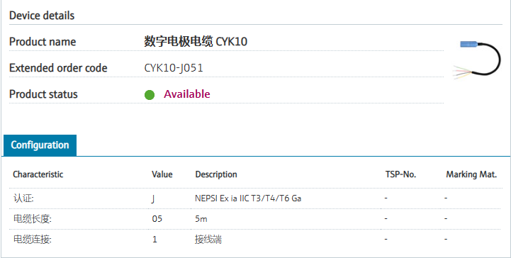Click the TSP-No. column header
511x258 pixels.
[x=400, y=174]
